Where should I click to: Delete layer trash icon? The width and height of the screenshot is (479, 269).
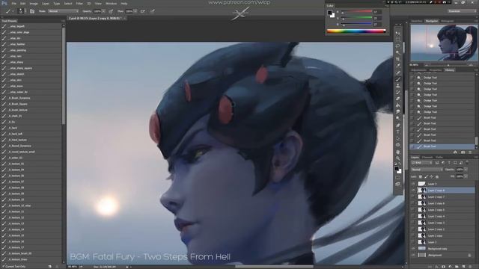[471, 267]
